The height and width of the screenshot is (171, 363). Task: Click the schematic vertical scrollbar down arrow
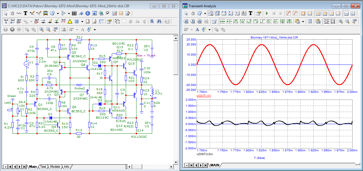(175, 161)
